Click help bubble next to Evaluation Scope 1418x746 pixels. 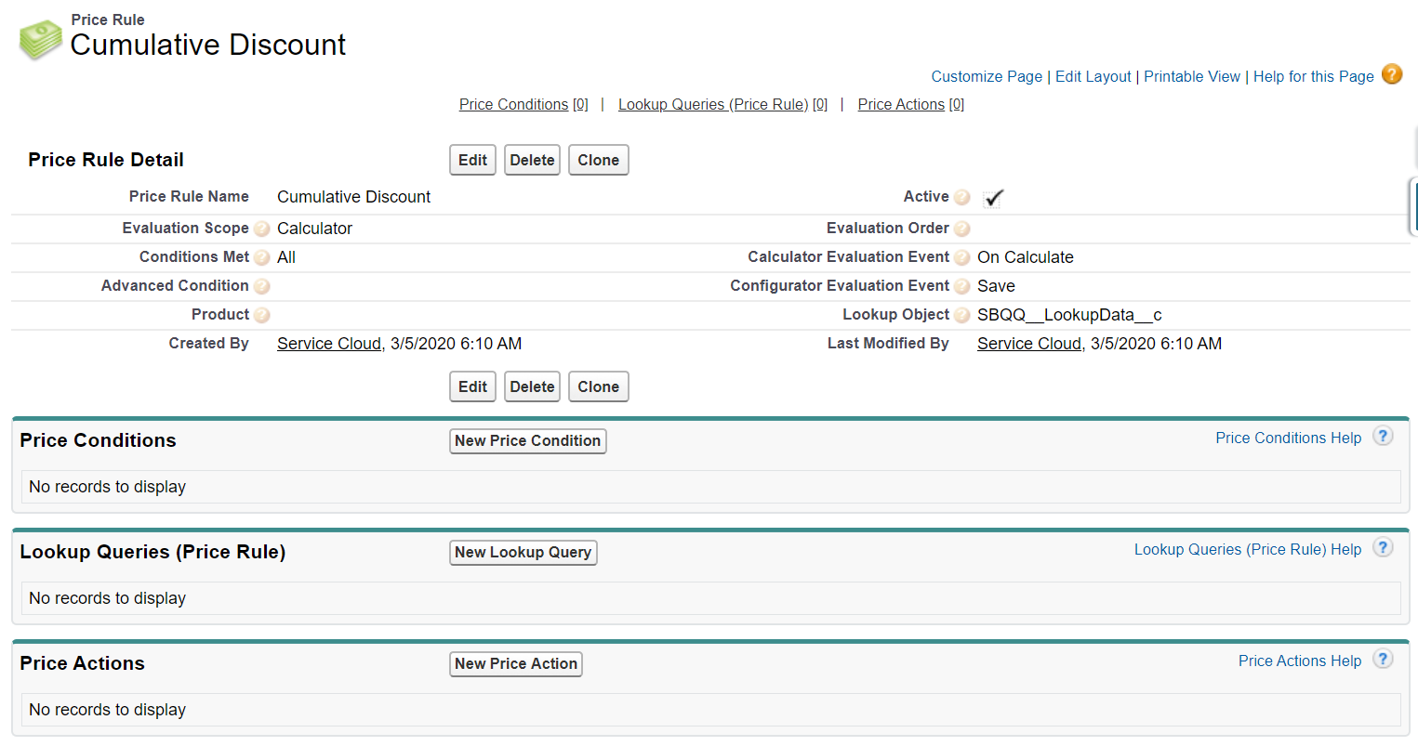click(x=262, y=229)
